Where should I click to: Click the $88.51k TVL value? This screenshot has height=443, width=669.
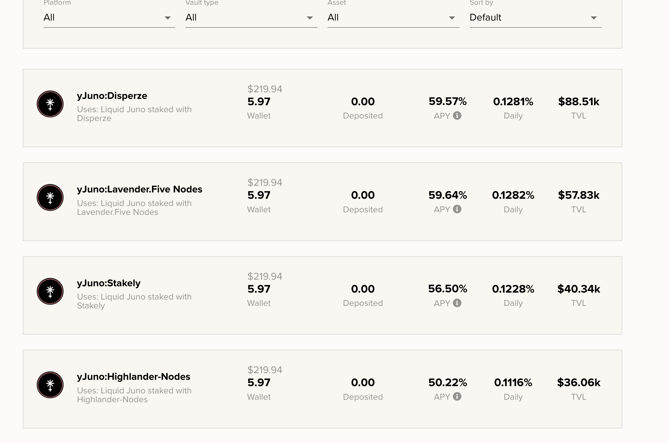[578, 102]
